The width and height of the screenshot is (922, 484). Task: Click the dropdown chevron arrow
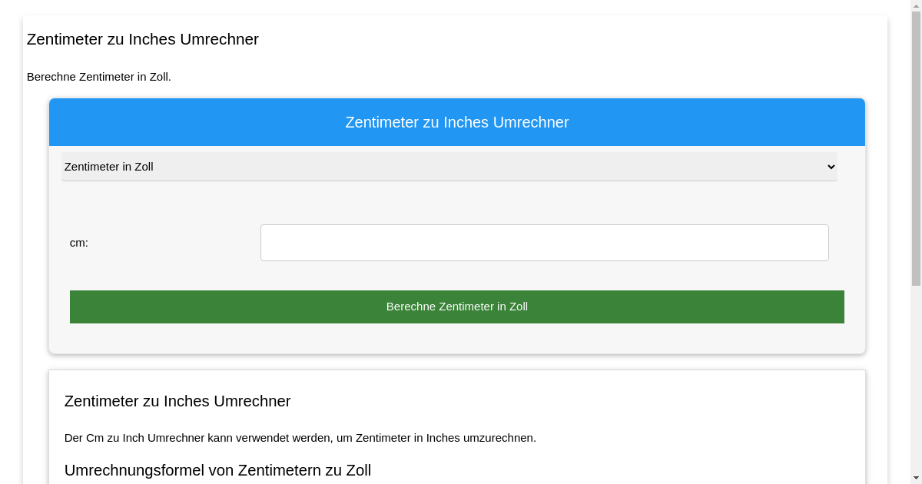(x=831, y=167)
